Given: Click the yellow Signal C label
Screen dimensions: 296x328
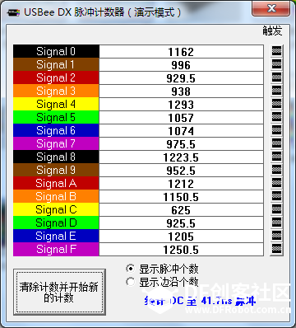Looking at the screenshot, I should [56, 209].
